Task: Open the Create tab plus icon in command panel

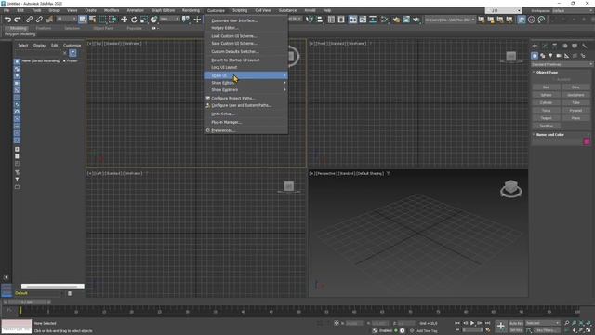Action: [535, 46]
